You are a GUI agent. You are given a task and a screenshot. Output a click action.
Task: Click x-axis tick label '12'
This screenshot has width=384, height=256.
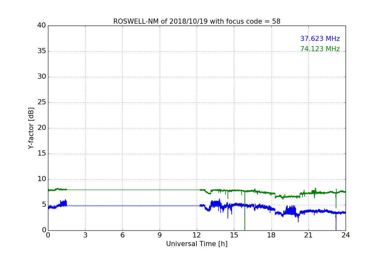click(x=197, y=235)
